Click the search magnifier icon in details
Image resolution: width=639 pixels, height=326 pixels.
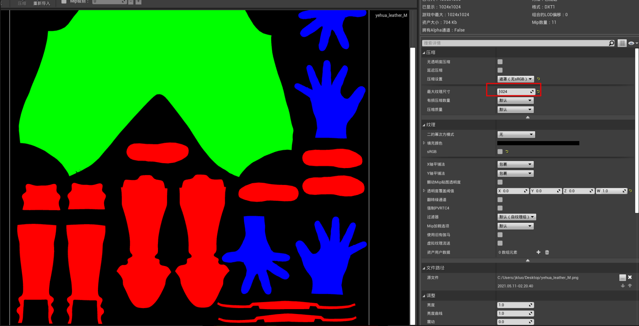click(x=611, y=43)
